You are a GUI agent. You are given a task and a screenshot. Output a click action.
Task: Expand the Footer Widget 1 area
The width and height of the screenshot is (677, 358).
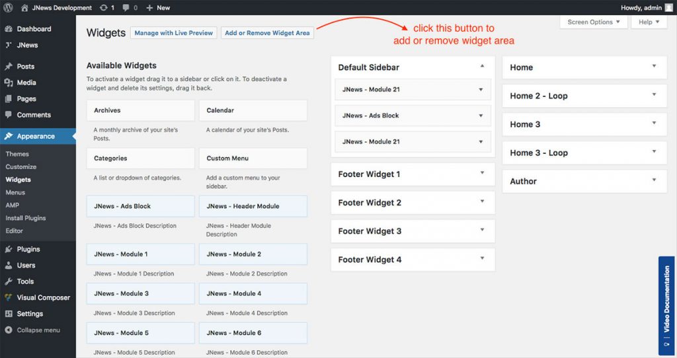pyautogui.click(x=482, y=174)
